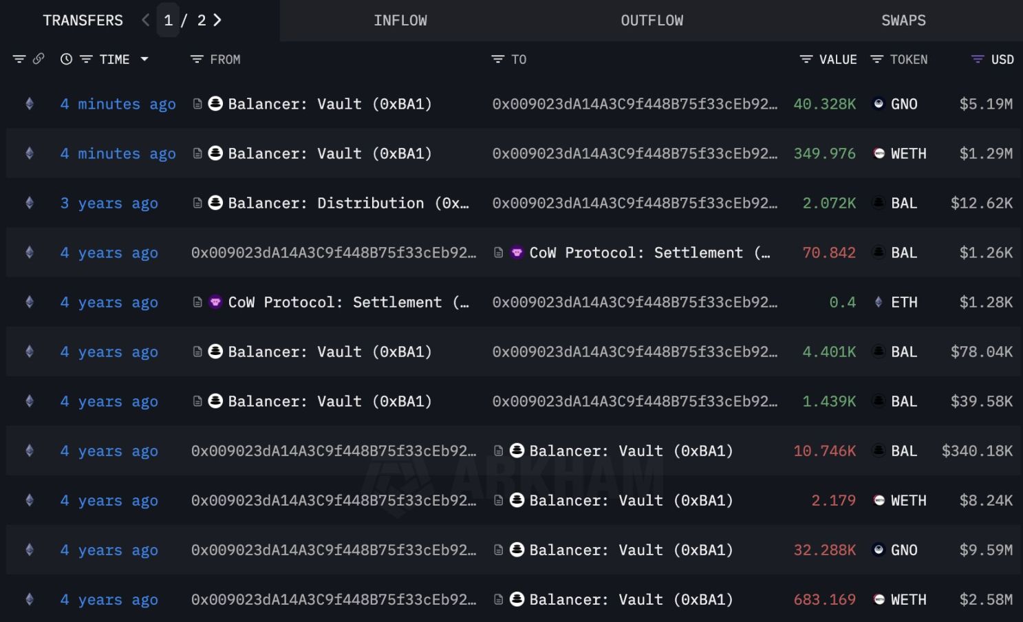Viewport: 1023px width, 622px height.
Task: Go to the next page of transfers
Action: coord(217,20)
